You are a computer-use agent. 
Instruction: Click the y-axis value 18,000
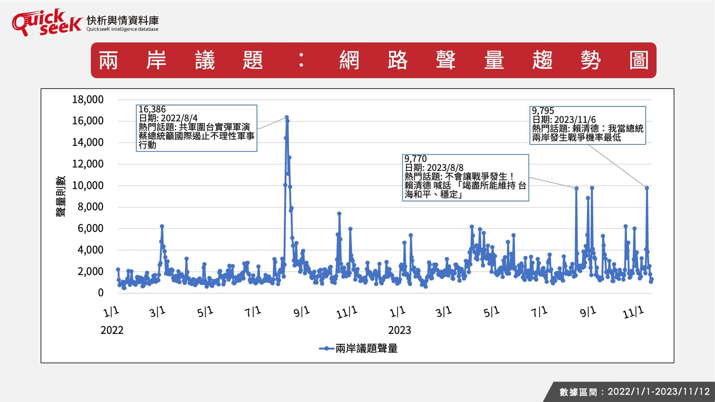pos(88,99)
